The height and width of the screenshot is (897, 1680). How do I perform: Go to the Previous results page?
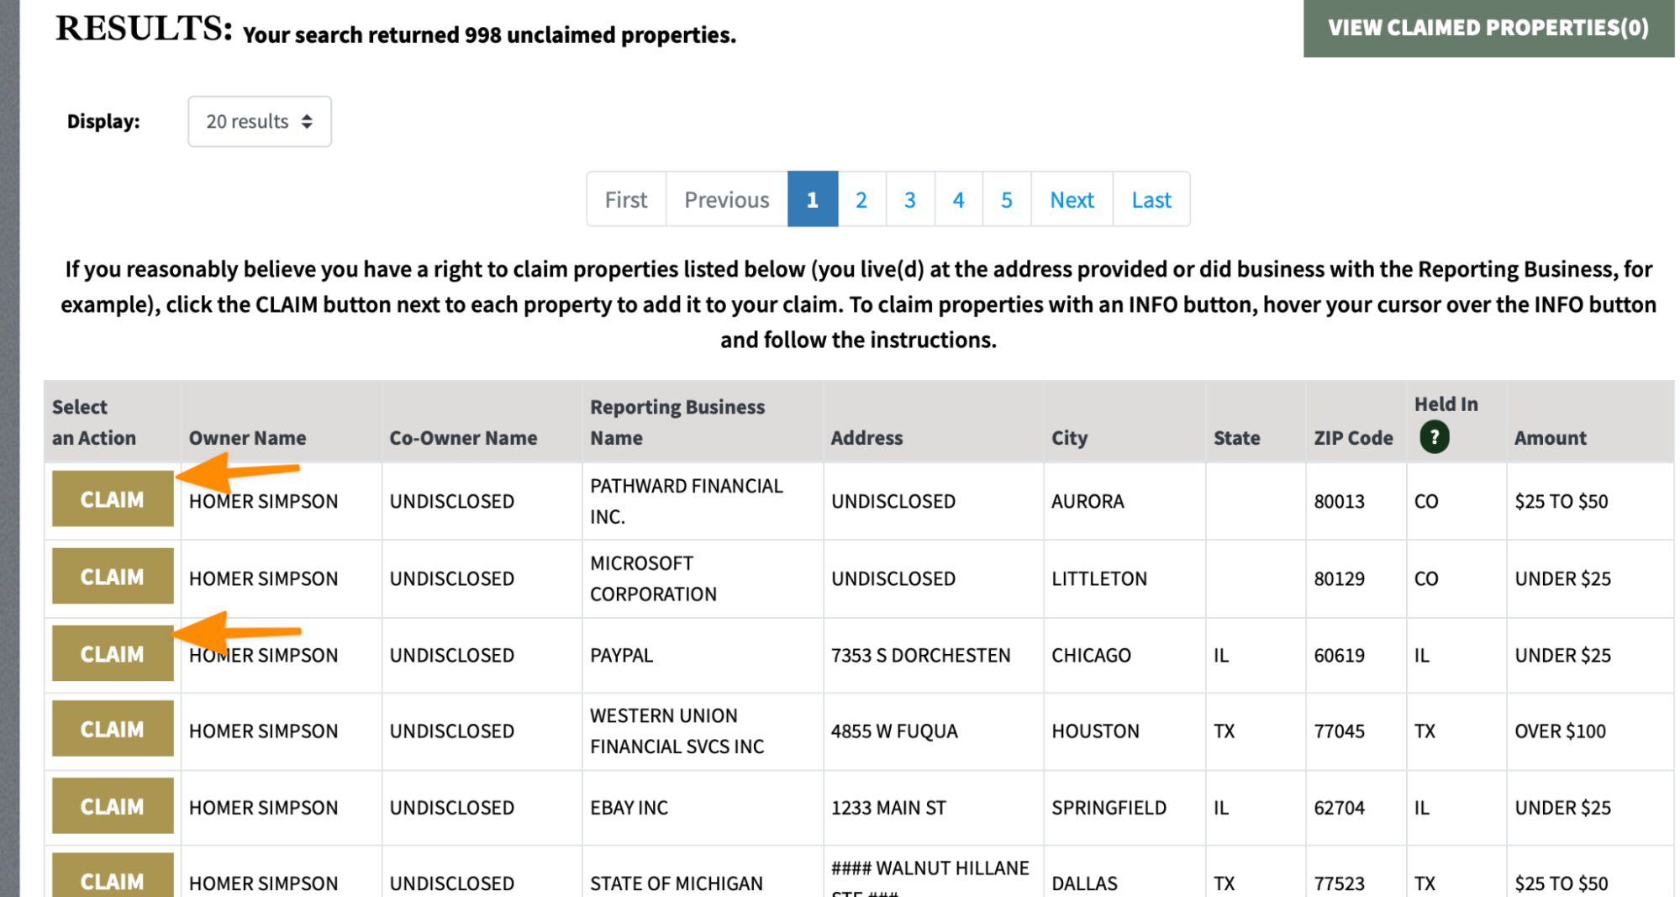coord(727,199)
